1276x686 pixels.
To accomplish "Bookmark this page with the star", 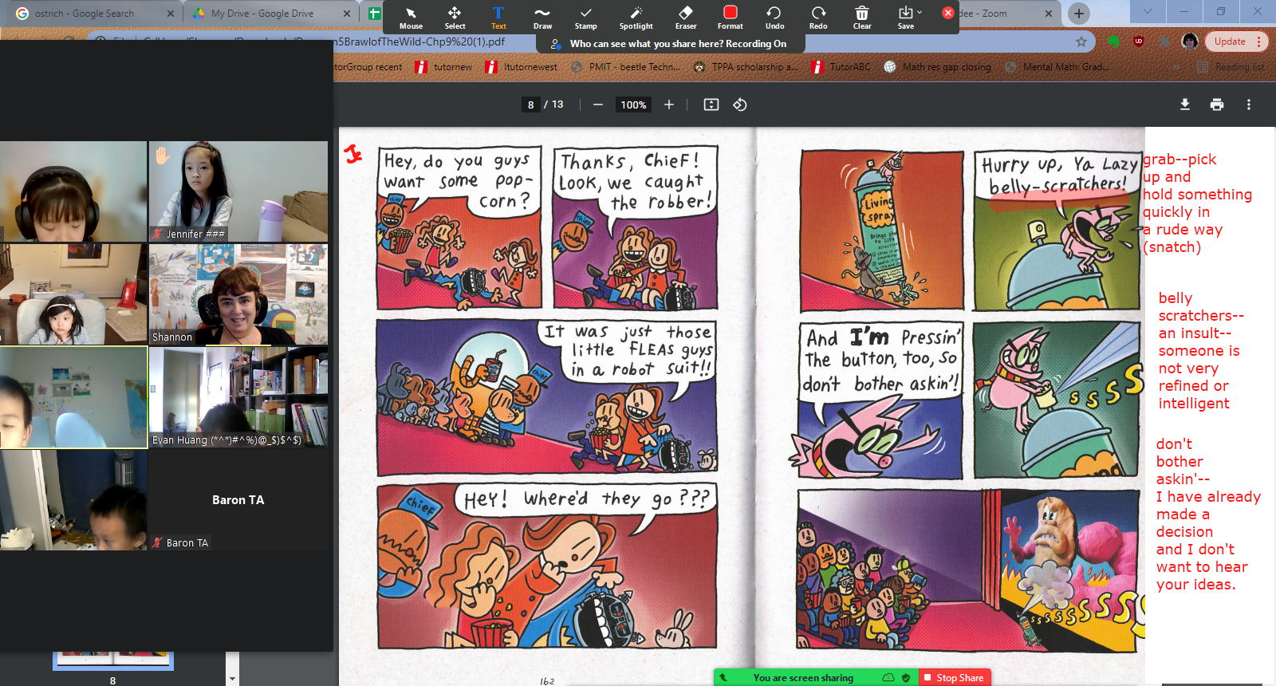I will click(1081, 41).
